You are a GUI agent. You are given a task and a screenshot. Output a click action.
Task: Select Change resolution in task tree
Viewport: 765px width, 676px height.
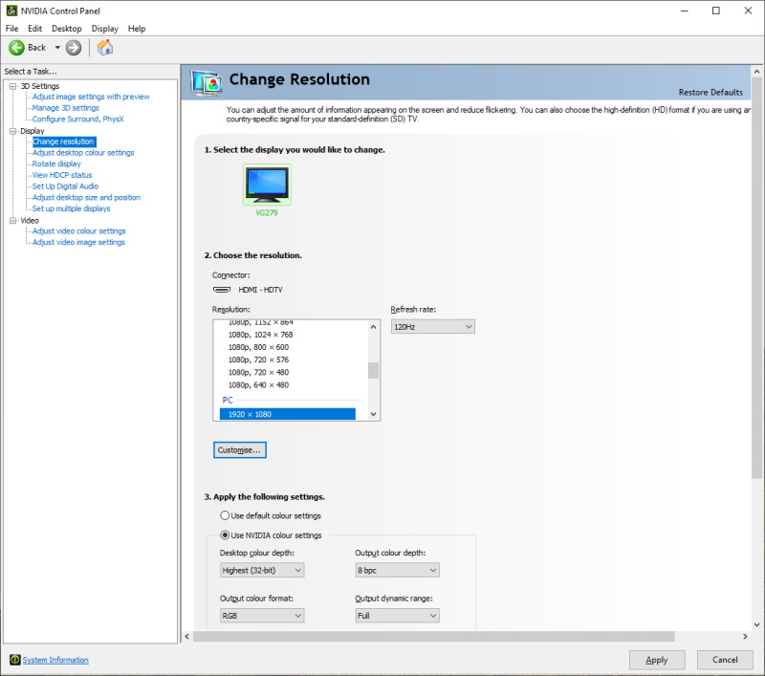pos(64,142)
